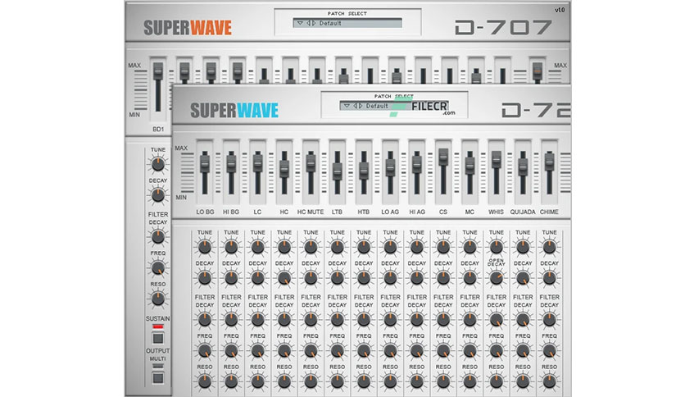685x397 pixels.
Task: Click the D-707 RESO knob
Action: pyautogui.click(x=157, y=299)
